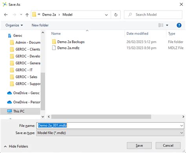Screen dimensions: 186x153
Task: Click the Search Model field
Action: [x=153, y=14]
